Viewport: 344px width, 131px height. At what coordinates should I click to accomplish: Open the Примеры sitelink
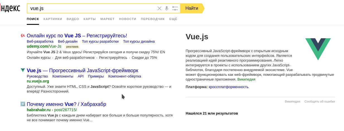[x=96, y=76]
